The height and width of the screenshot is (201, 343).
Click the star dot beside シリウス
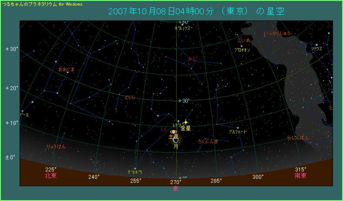(316, 45)
